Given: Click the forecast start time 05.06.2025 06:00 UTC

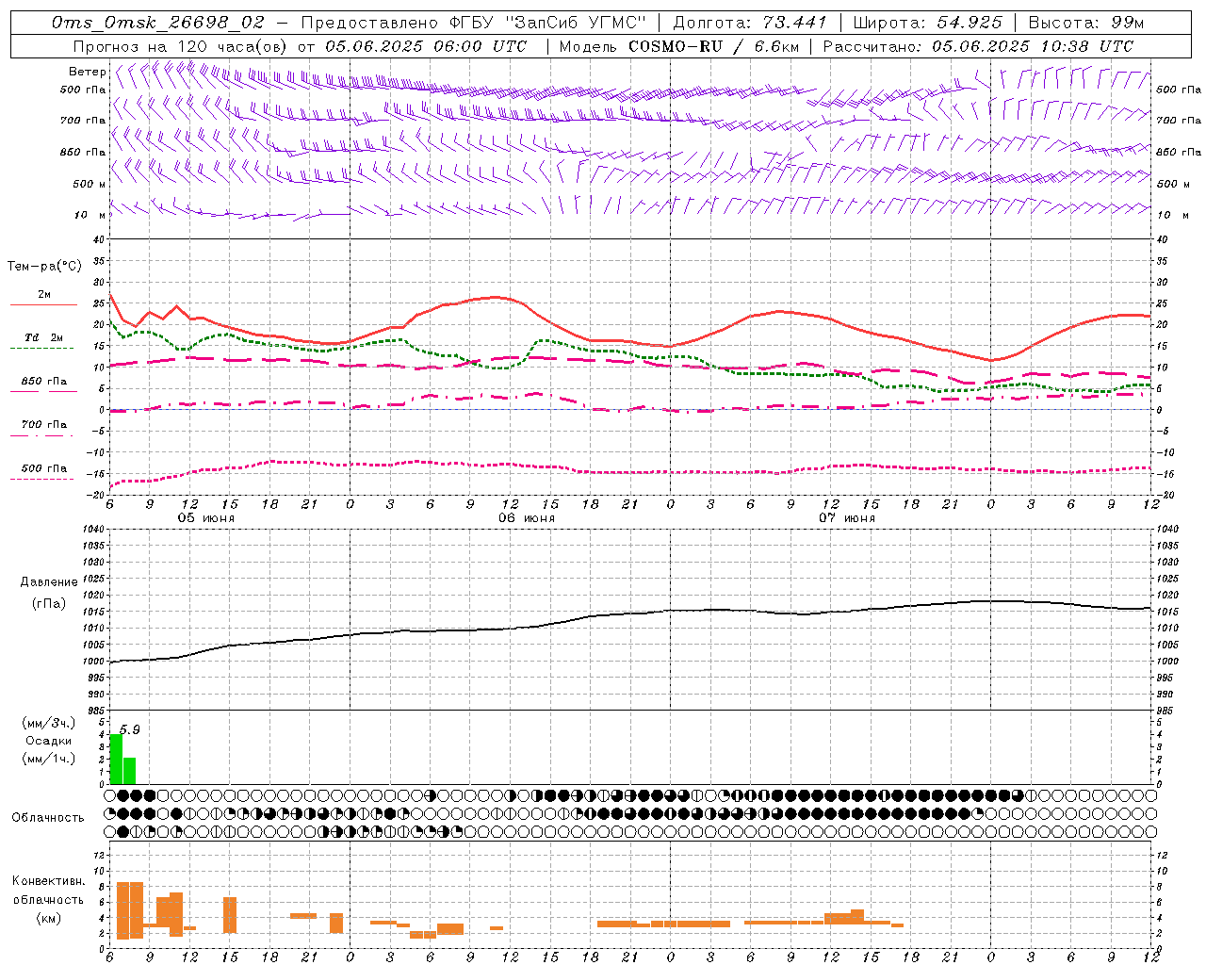Looking at the screenshot, I should [426, 46].
